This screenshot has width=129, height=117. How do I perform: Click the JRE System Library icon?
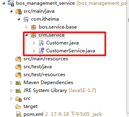click(18, 91)
